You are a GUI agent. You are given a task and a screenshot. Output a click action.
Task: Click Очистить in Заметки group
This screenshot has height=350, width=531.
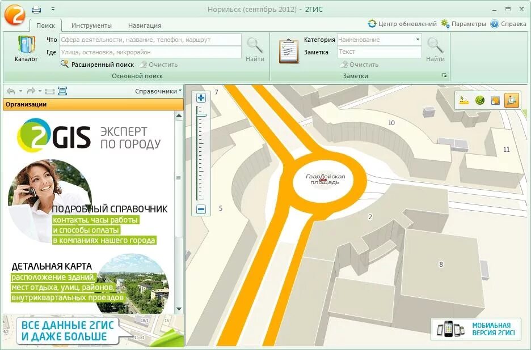pyautogui.click(x=359, y=64)
